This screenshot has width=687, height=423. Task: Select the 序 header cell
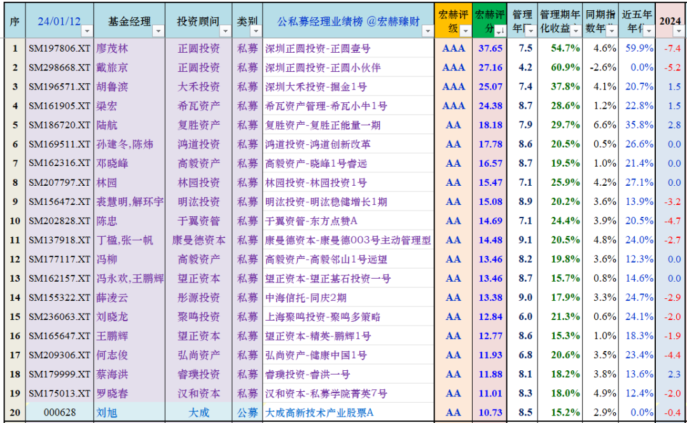(x=15, y=21)
